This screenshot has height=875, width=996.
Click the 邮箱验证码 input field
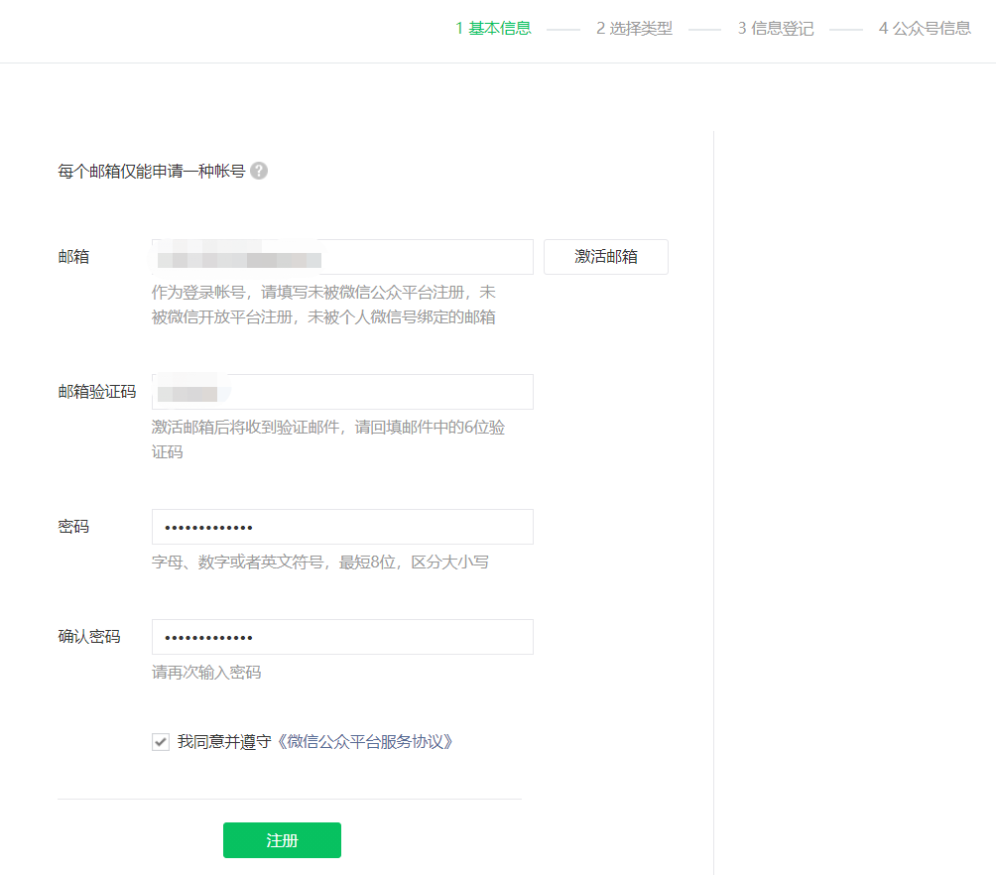point(342,392)
